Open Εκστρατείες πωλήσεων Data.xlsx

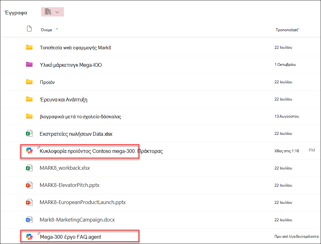[x=76, y=134]
